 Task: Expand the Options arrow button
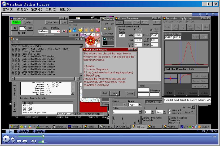(x=193, y=107)
